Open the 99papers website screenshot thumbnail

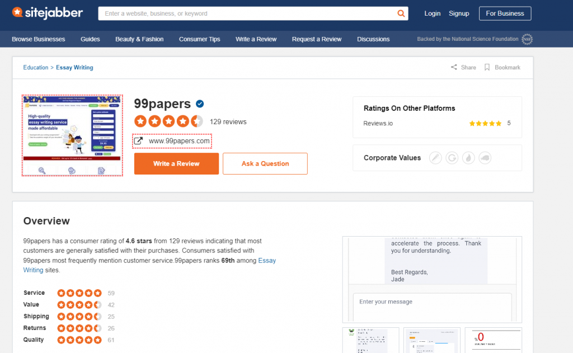point(72,135)
